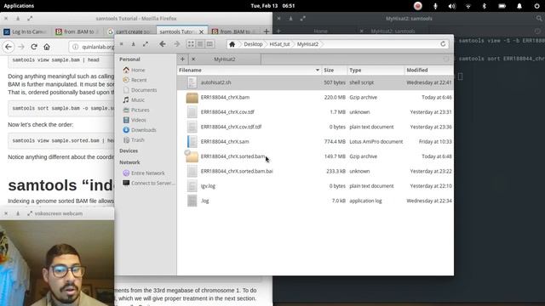Click the recording indicator in top panel
This screenshot has width=545, height=306.
click(418, 6)
